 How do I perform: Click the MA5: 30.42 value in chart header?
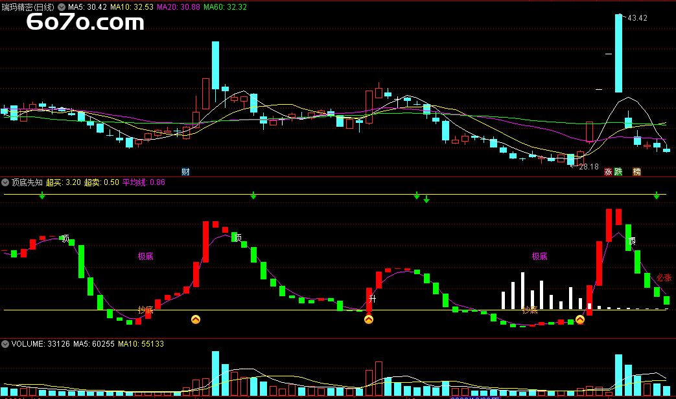pos(87,7)
